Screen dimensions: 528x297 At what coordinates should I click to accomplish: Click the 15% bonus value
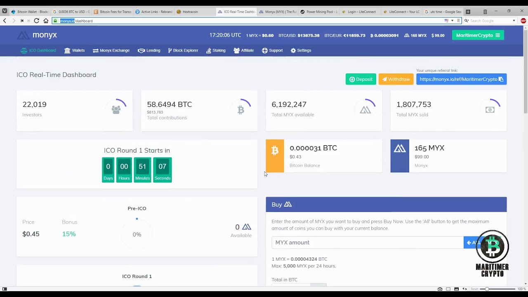tap(69, 234)
